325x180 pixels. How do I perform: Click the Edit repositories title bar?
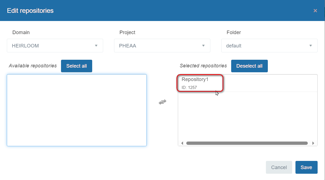(x=30, y=10)
